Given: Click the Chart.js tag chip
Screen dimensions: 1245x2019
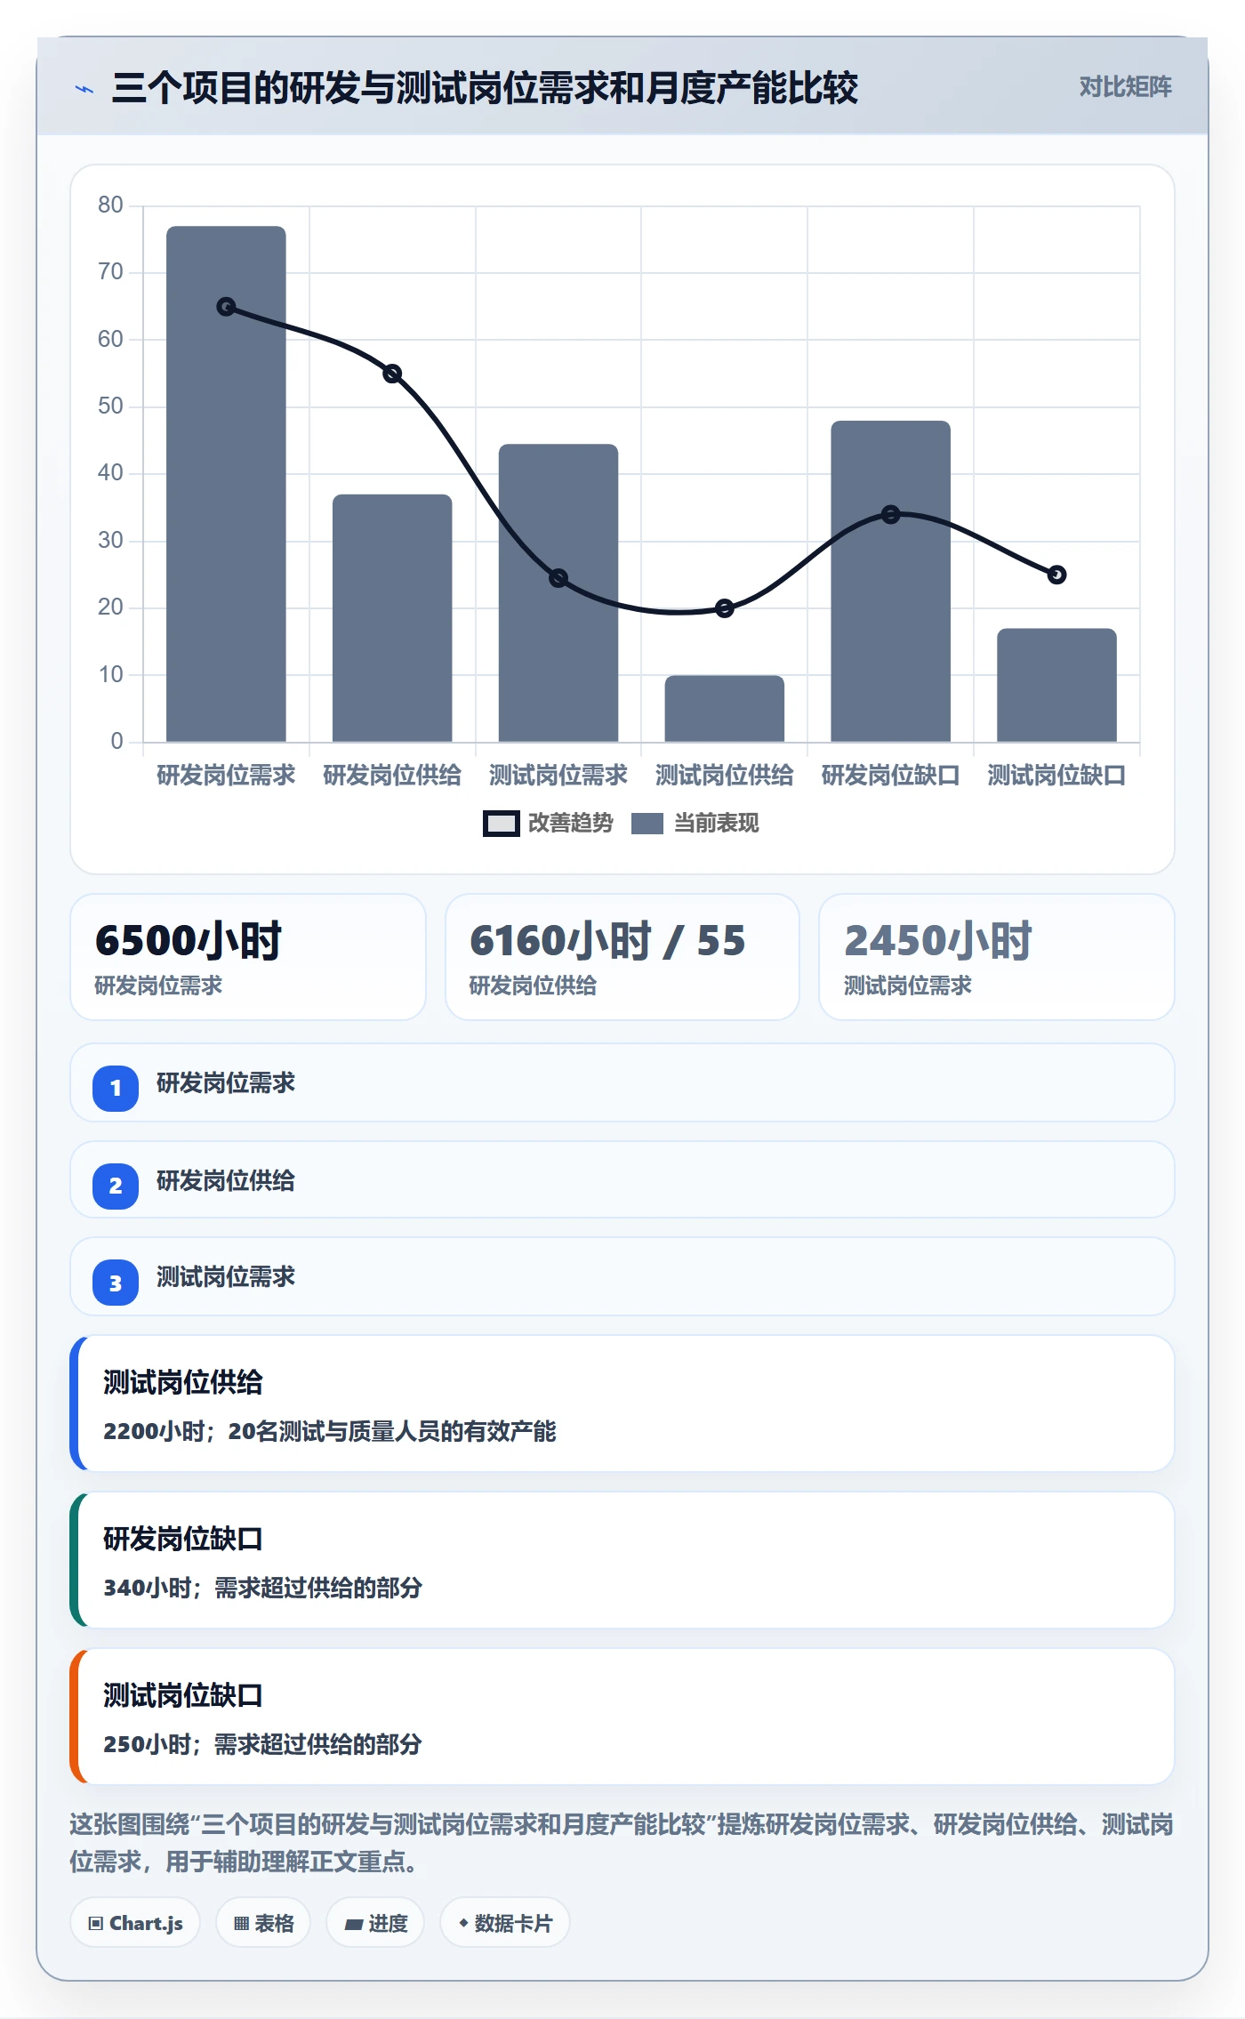Looking at the screenshot, I should click(135, 1923).
